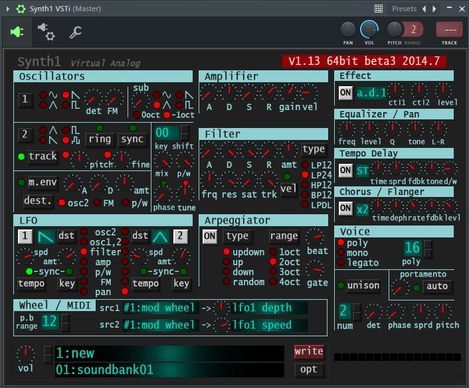Click the poly voice count stepper
Screen dimensions: 469x388
428,249
